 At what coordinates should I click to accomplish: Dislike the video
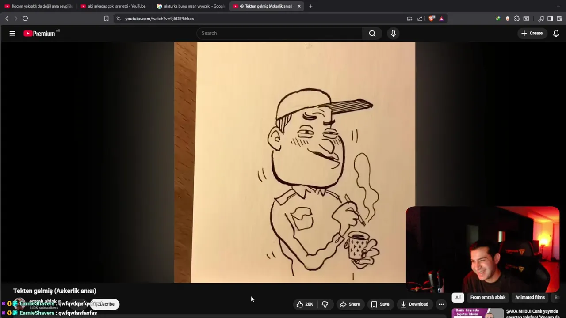[x=325, y=304]
